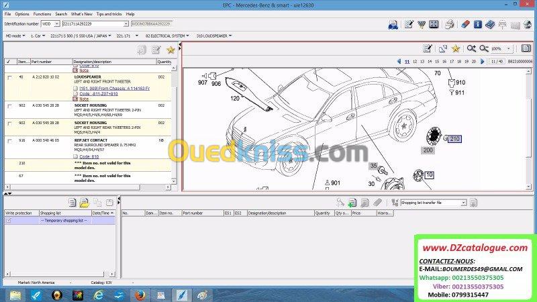Edit picture notes in image toolbar
The height and width of the screenshot is (302, 537).
[427, 48]
